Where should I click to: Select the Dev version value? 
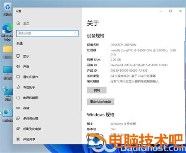113,129
